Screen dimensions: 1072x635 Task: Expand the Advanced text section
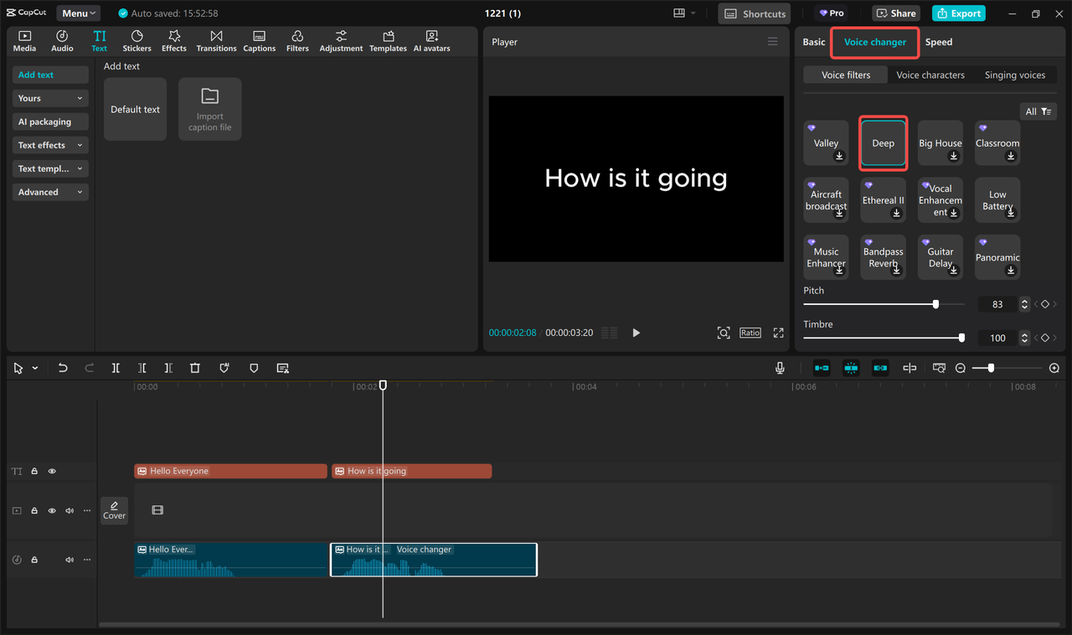[x=50, y=192]
